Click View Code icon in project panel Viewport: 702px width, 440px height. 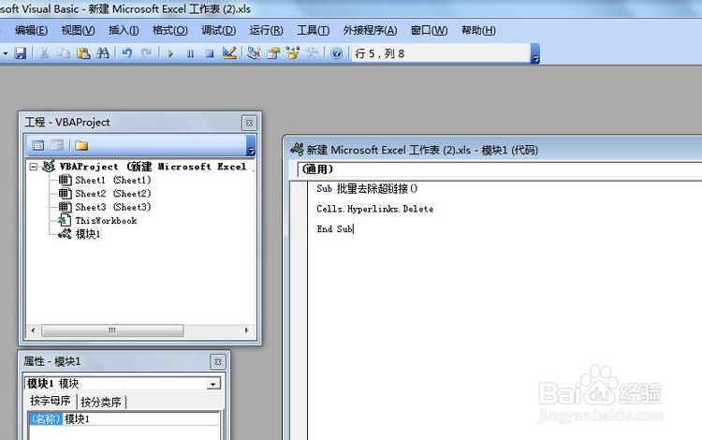point(38,145)
